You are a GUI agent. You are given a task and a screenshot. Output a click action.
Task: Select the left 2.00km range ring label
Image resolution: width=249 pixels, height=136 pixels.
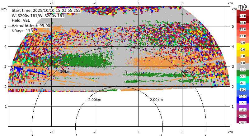(x=95, y=100)
